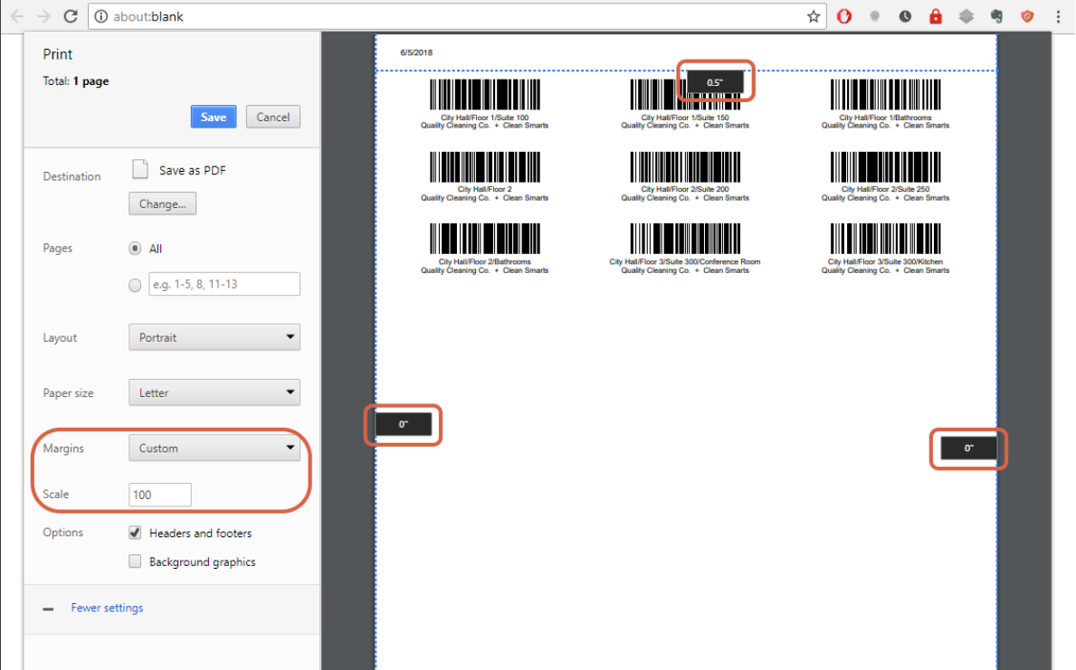Click the red padlock extension icon
Screen dimensions: 1076x670
[936, 16]
